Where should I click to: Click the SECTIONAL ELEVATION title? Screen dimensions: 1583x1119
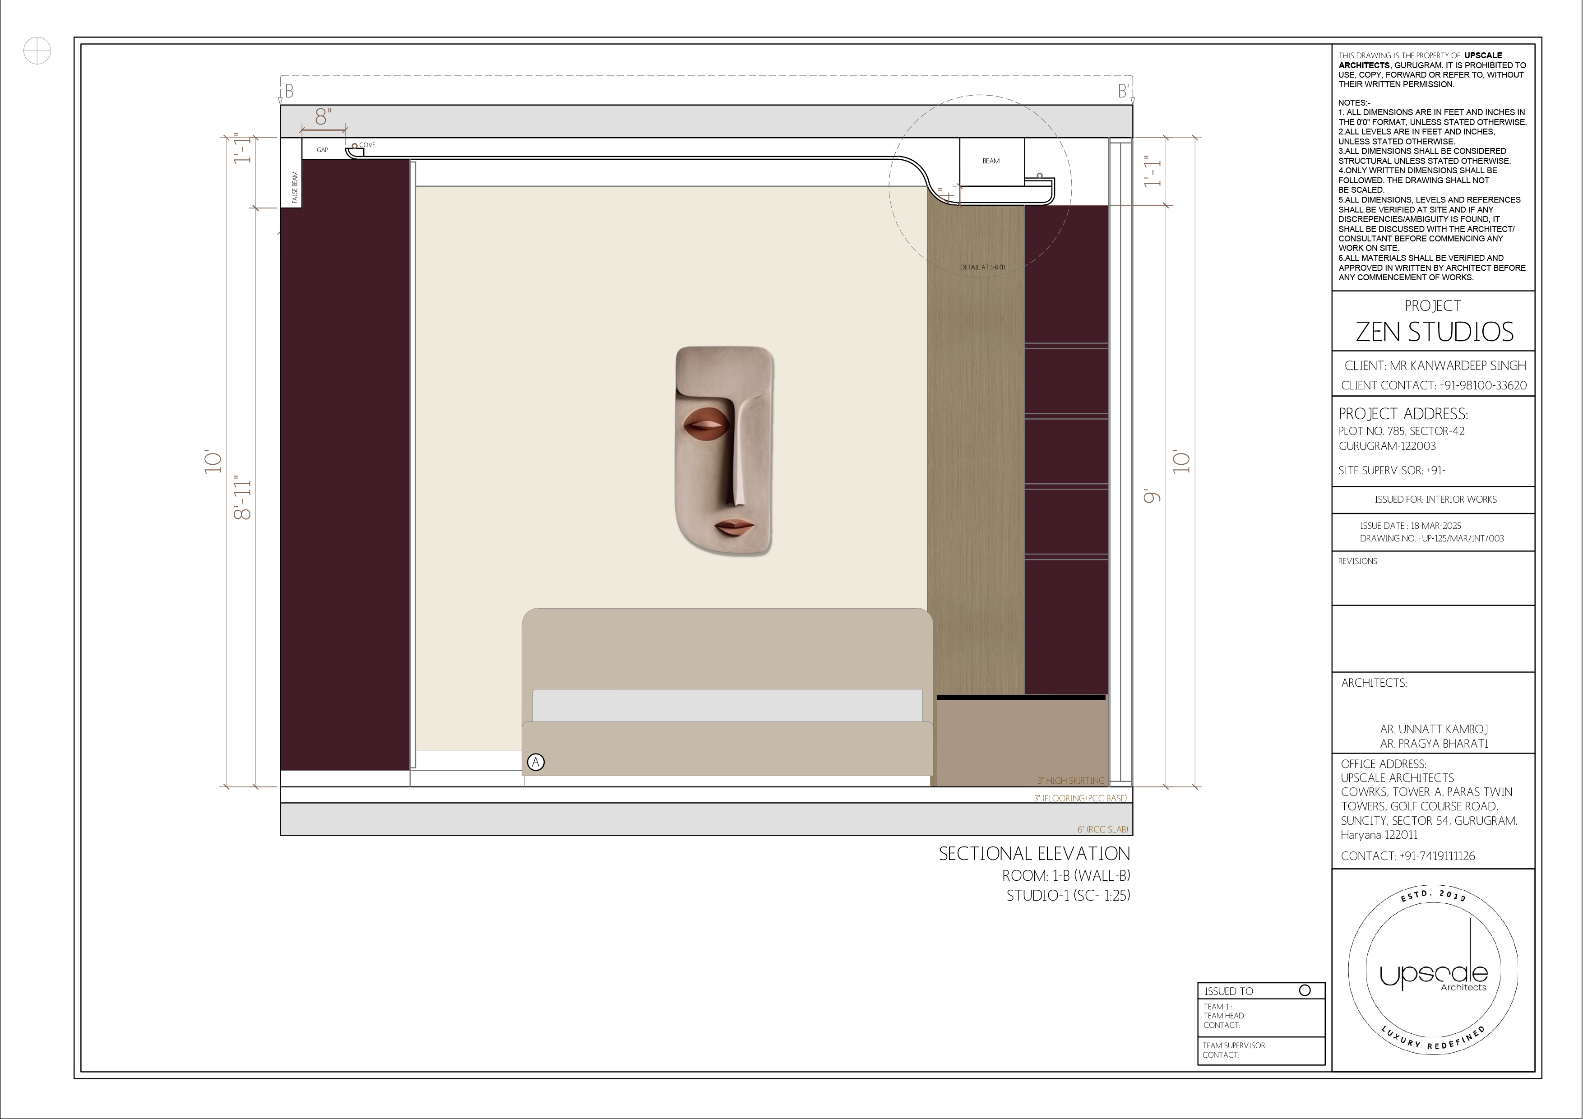click(x=1034, y=854)
